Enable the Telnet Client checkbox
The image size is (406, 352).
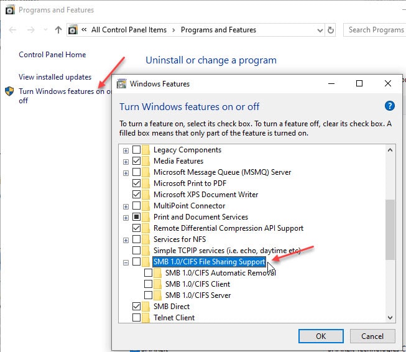coord(136,318)
